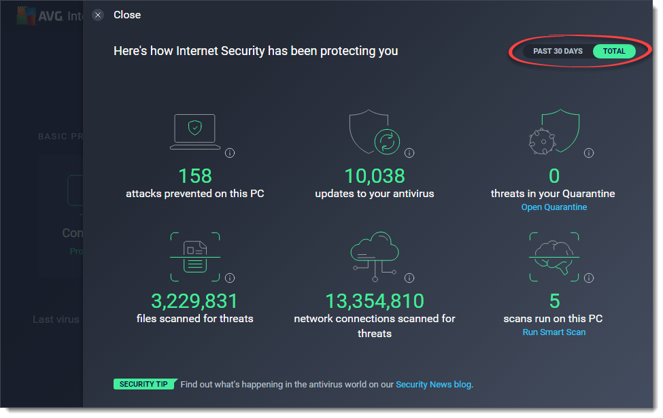The height and width of the screenshot is (418, 663).
Task: Click the info icon near threats in Quarantine
Action: click(x=589, y=153)
